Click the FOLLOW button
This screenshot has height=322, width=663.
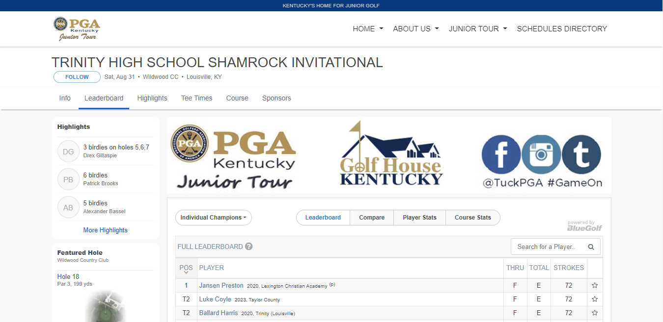click(77, 77)
